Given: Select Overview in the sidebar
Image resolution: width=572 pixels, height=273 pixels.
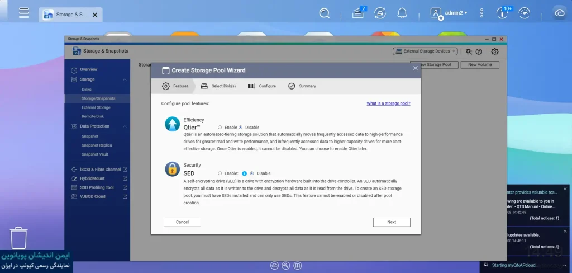Looking at the screenshot, I should pyautogui.click(x=89, y=69).
